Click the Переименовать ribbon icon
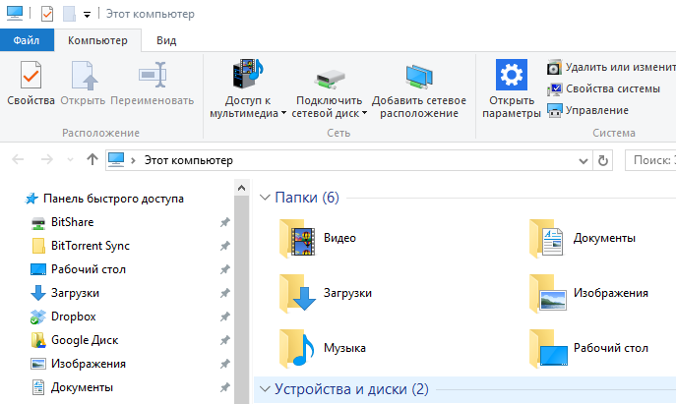 coord(153,75)
